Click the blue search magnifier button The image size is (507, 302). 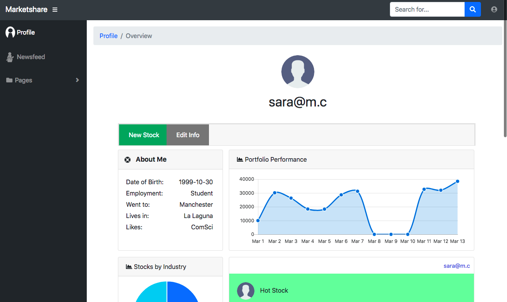click(x=473, y=9)
